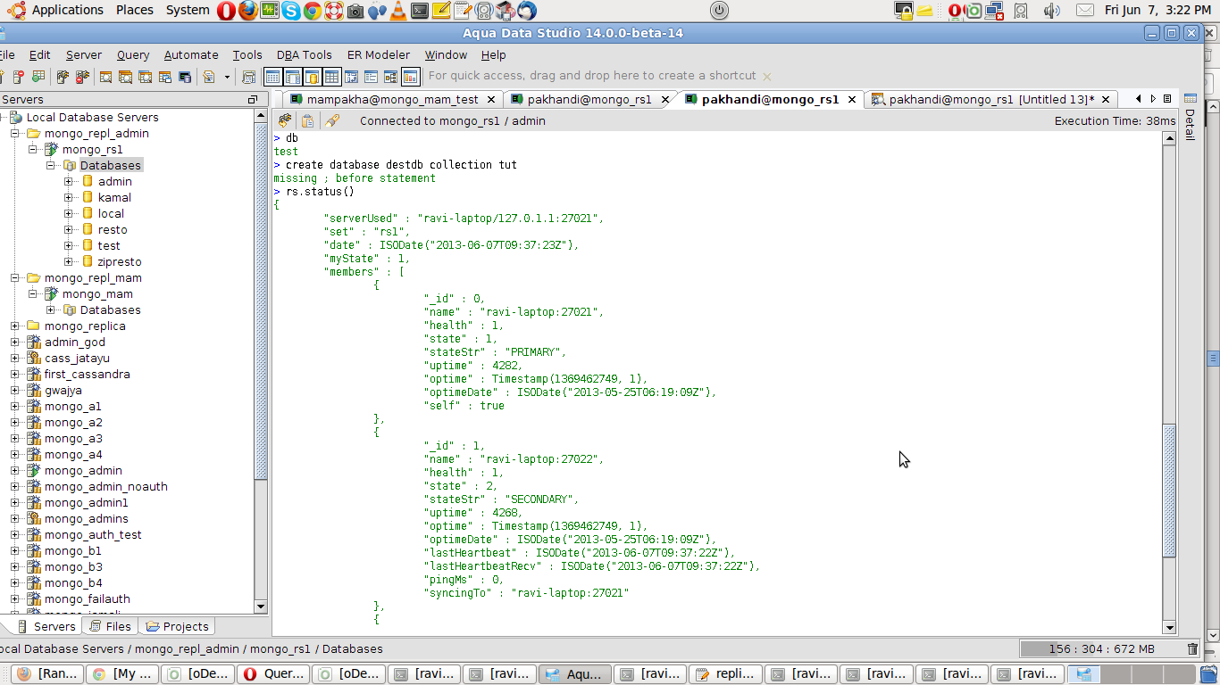Click the calculator-like icon in main toolbar
Viewport: 1220px width, 685px height.
click(249, 77)
